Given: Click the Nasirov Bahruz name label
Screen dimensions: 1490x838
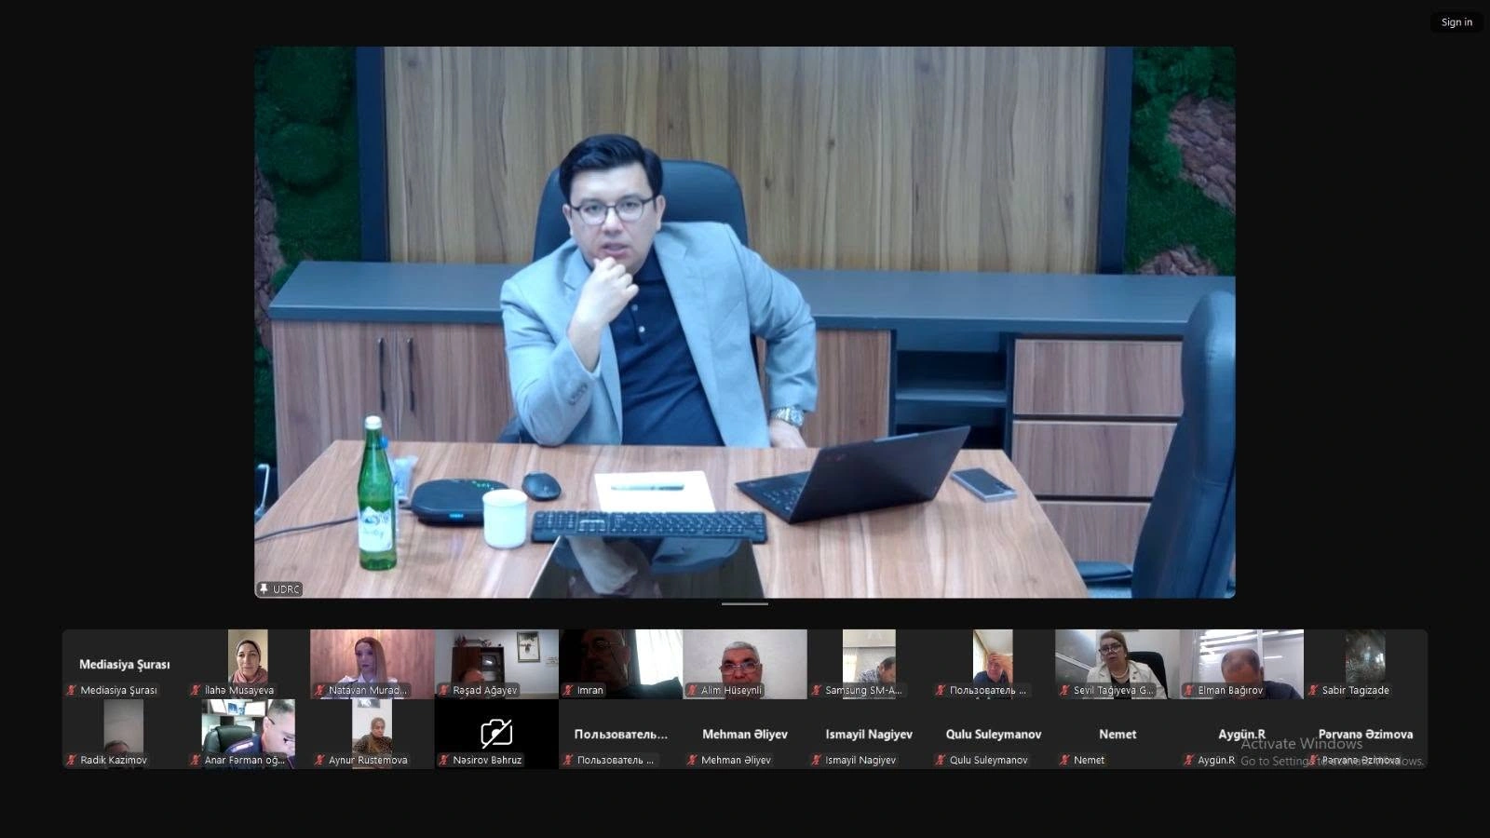Looking at the screenshot, I should 487,760.
